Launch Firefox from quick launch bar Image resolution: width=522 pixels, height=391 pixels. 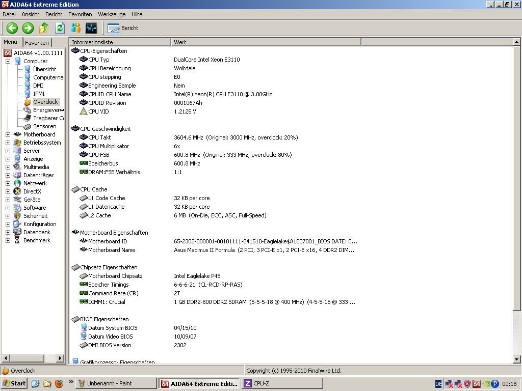point(59,383)
